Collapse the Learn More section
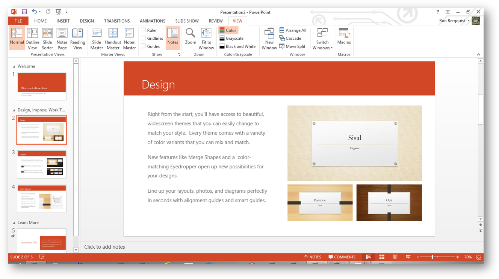This screenshot has height=279, width=499. pyautogui.click(x=14, y=223)
